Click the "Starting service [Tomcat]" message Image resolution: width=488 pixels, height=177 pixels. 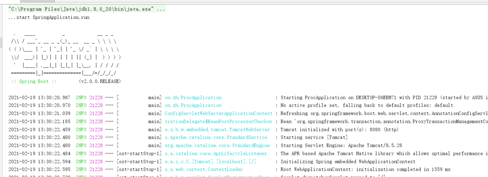coord(314,138)
